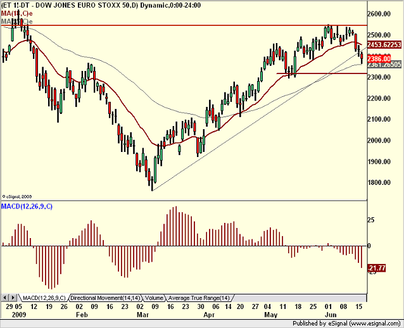Image resolution: width=404 pixels, height=328 pixels.
Task: Click the 2361.26505 gray price tag
Action: coord(384,65)
